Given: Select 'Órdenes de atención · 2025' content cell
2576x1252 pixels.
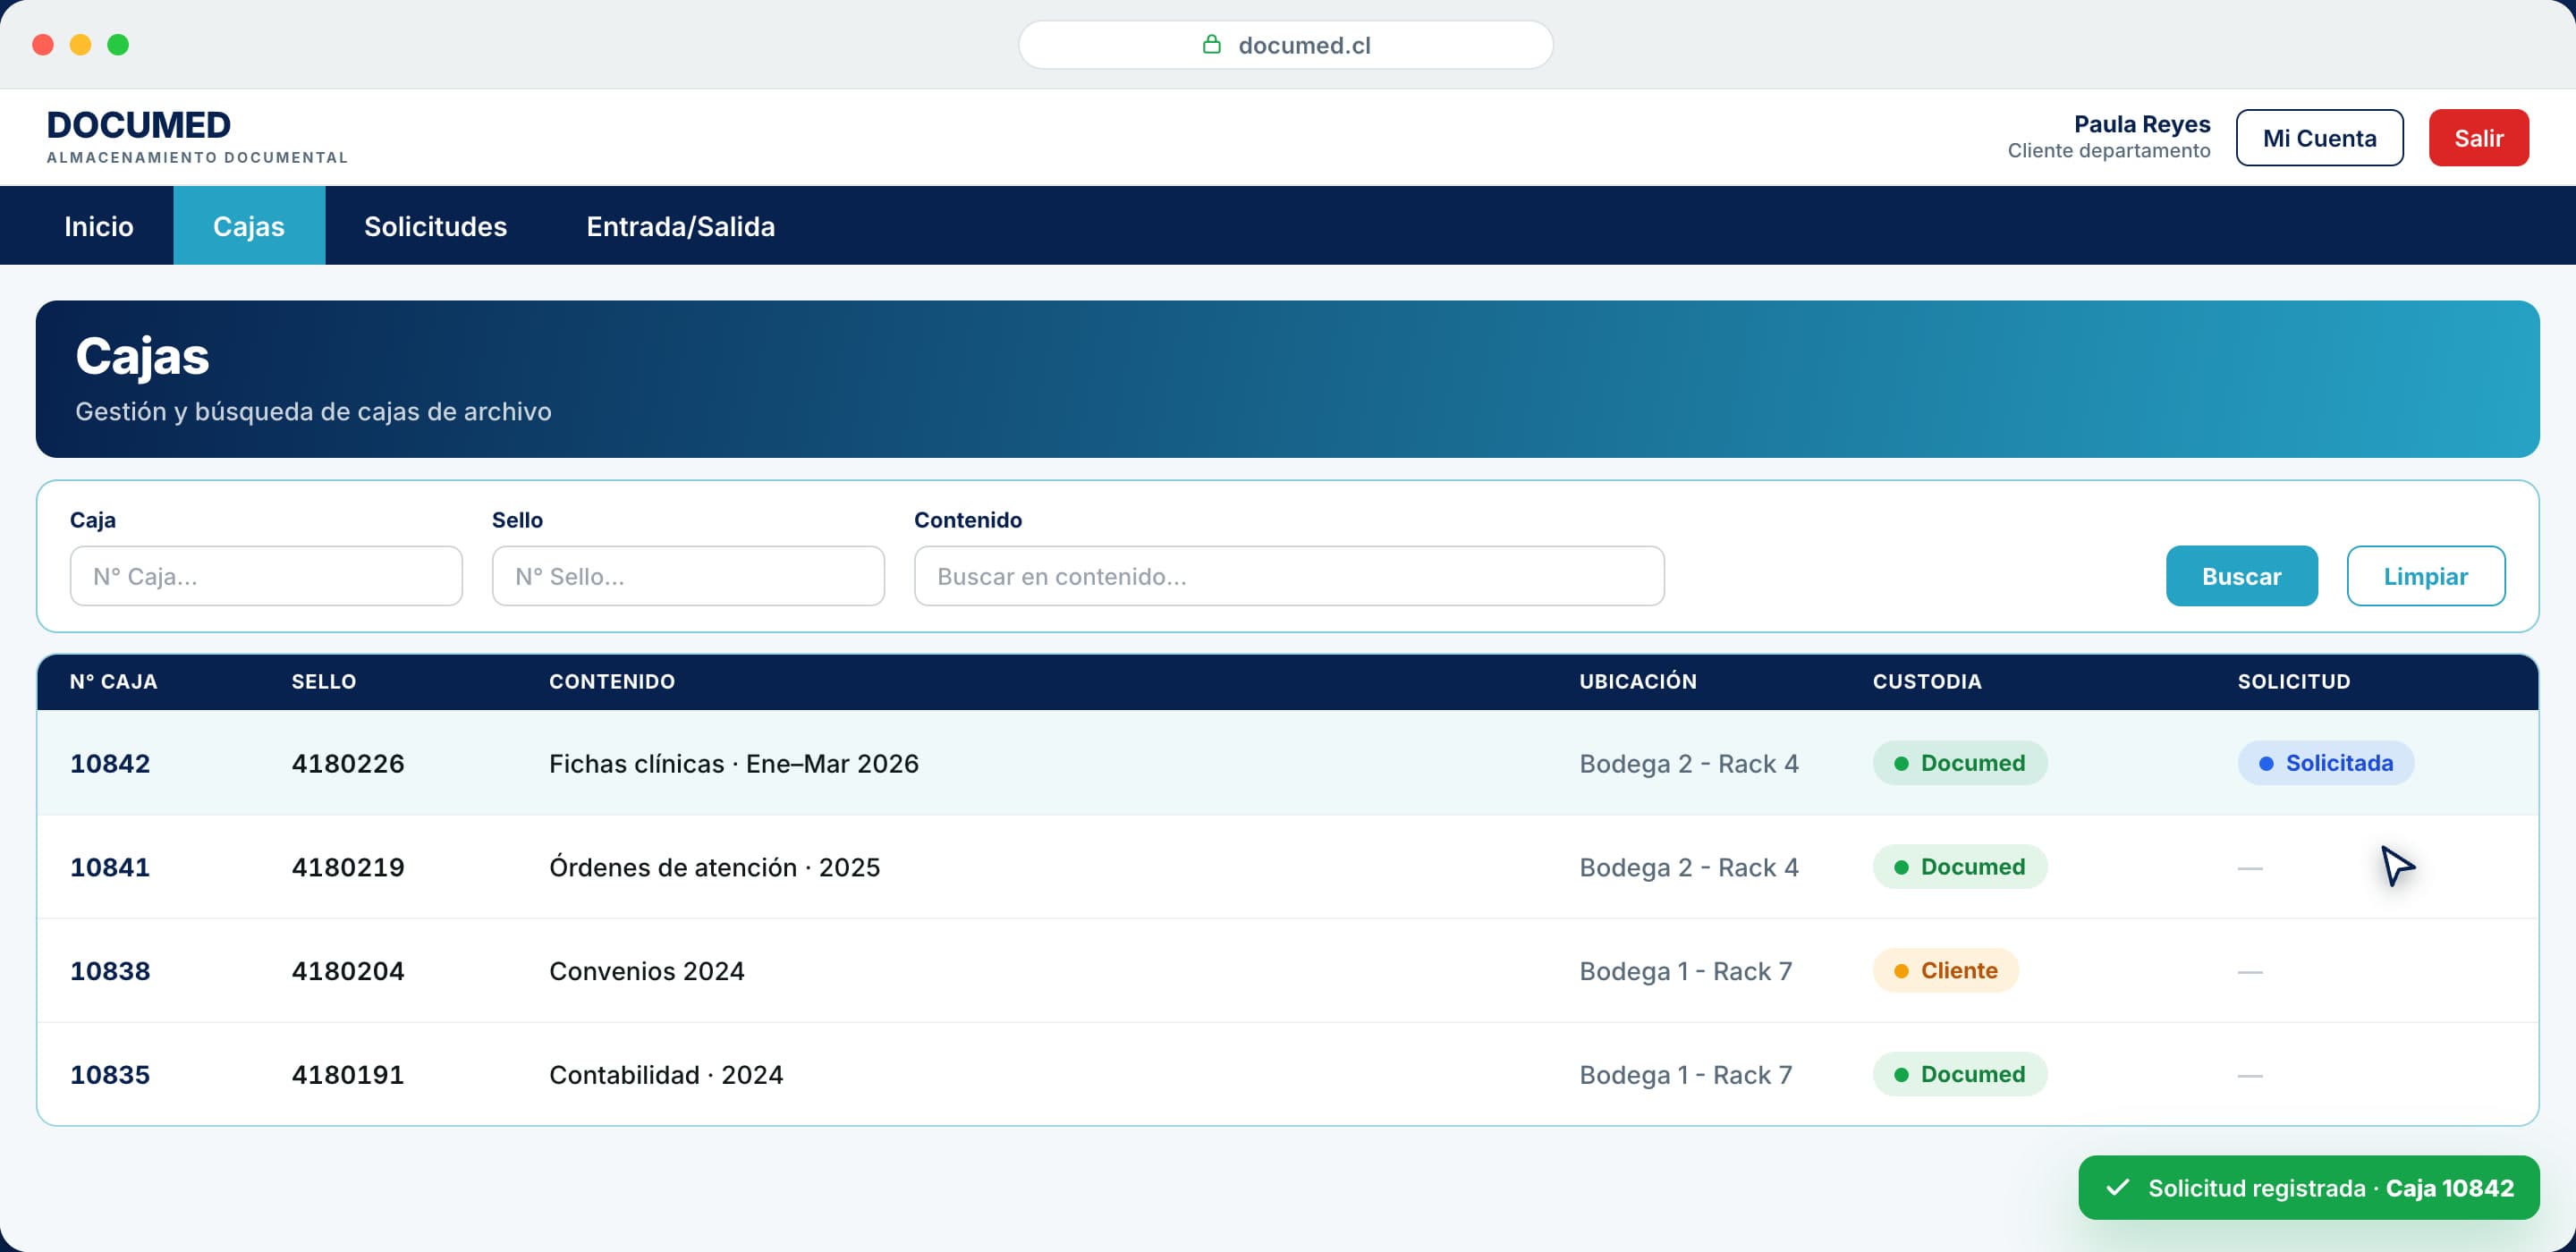Looking at the screenshot, I should coord(715,867).
